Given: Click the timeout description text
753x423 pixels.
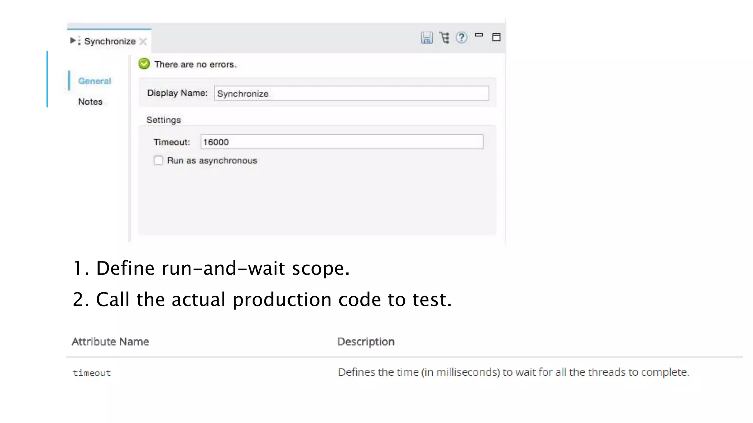Looking at the screenshot, I should point(514,372).
